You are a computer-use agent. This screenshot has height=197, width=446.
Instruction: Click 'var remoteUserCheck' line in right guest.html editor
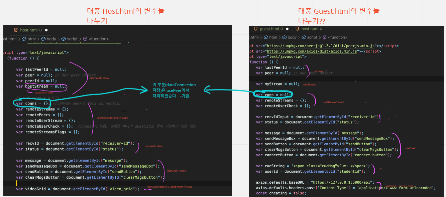click(284, 106)
